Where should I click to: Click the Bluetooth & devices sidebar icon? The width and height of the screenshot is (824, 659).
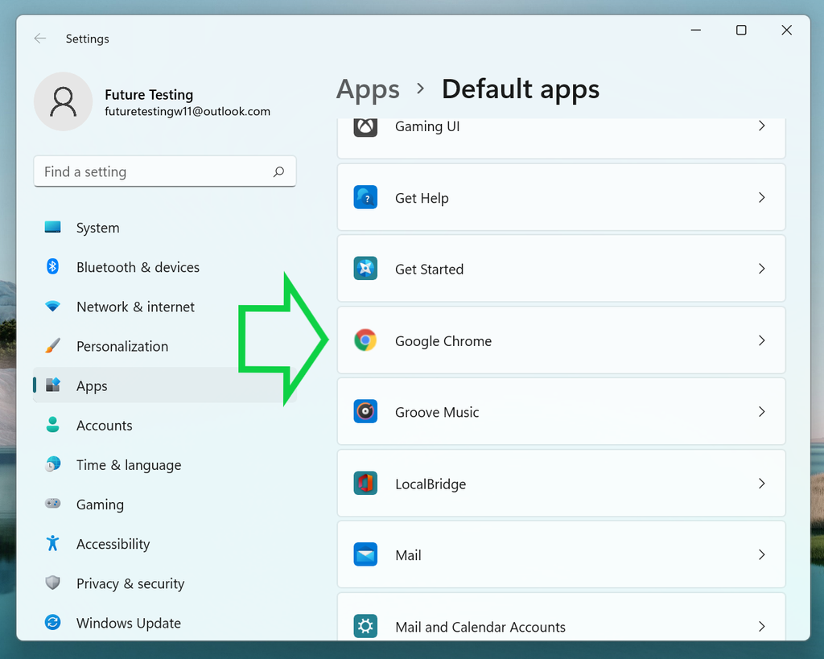[52, 267]
